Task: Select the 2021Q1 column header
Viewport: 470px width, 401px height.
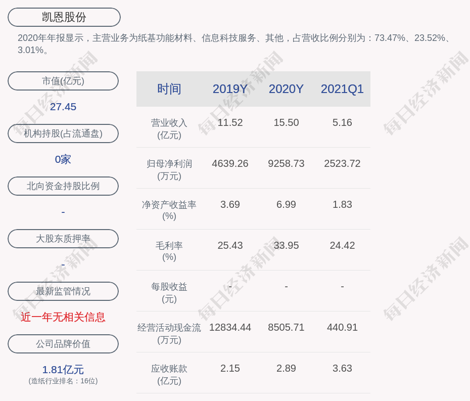Action: 342,89
